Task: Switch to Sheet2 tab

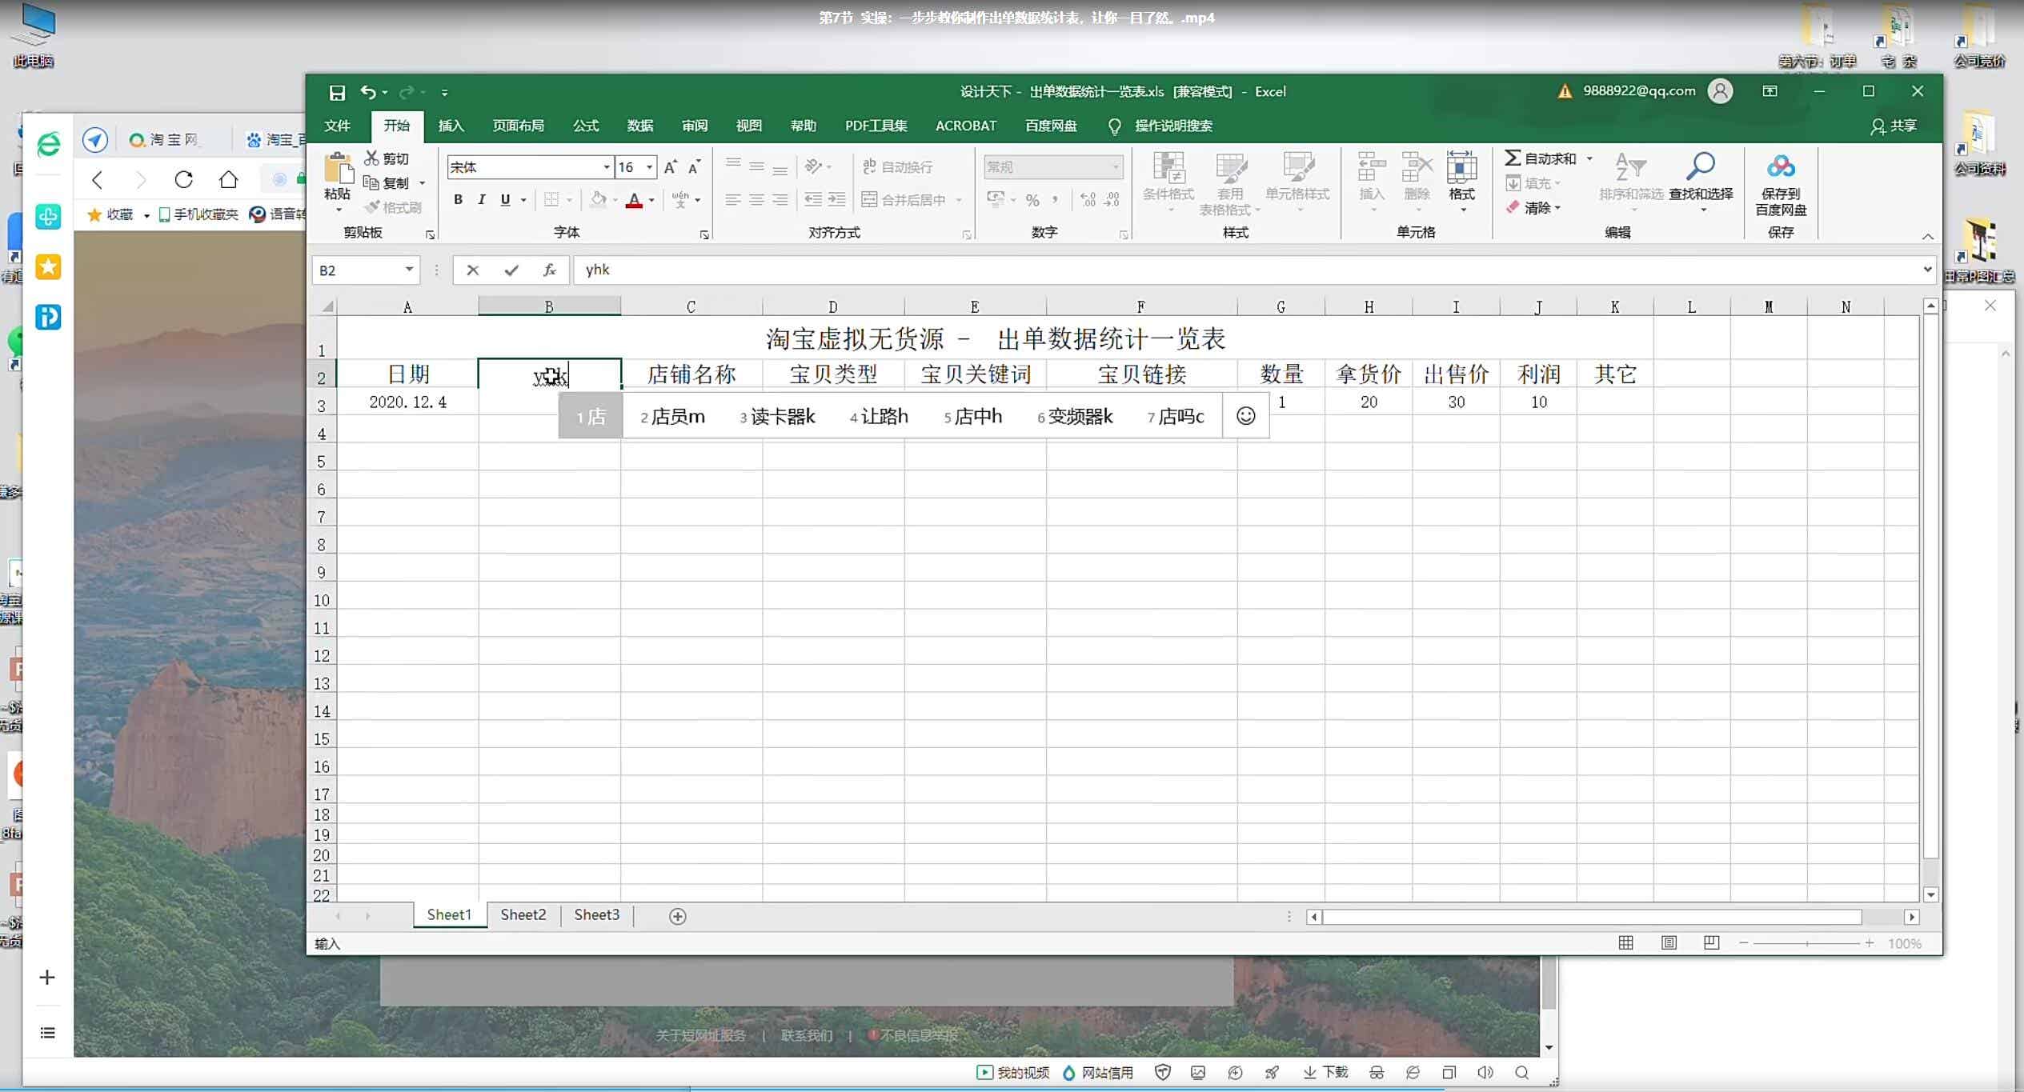Action: (x=523, y=914)
